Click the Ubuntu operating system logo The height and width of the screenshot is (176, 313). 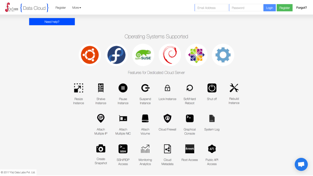(90, 55)
